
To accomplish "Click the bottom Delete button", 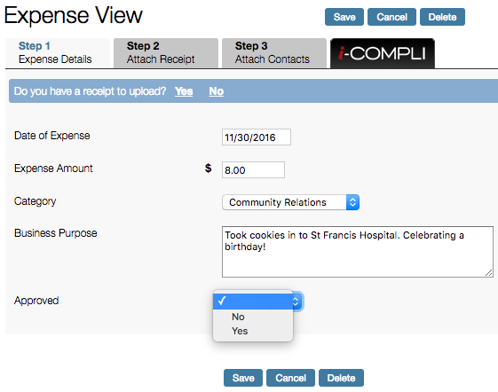I will (341, 378).
